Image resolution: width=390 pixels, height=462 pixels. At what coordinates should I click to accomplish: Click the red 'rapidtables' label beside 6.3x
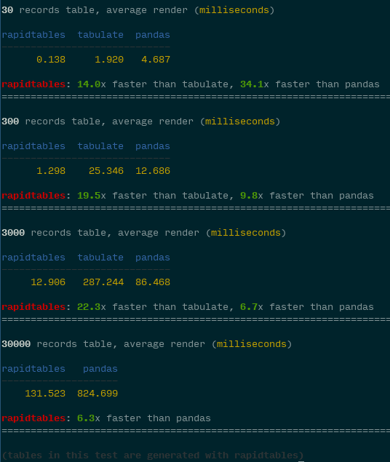33,418
